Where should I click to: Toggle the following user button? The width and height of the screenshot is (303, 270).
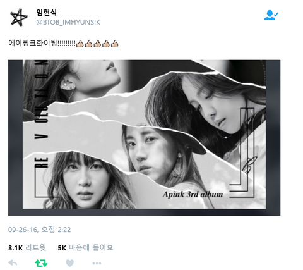(271, 15)
